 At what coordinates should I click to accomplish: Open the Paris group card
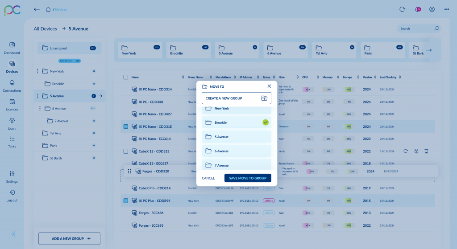point(382,50)
